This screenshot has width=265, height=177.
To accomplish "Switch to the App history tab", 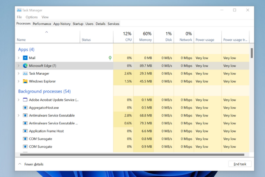I will click(x=62, y=24).
